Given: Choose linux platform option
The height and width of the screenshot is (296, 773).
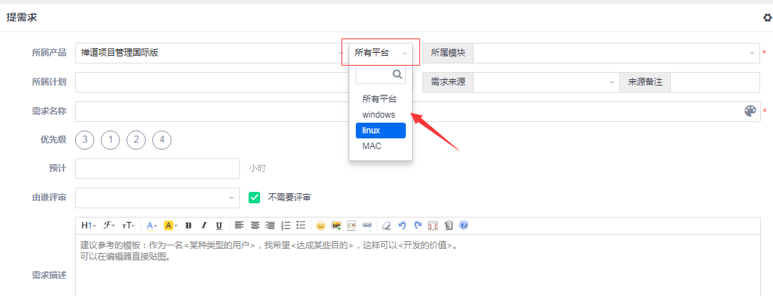Looking at the screenshot, I should 381,131.
